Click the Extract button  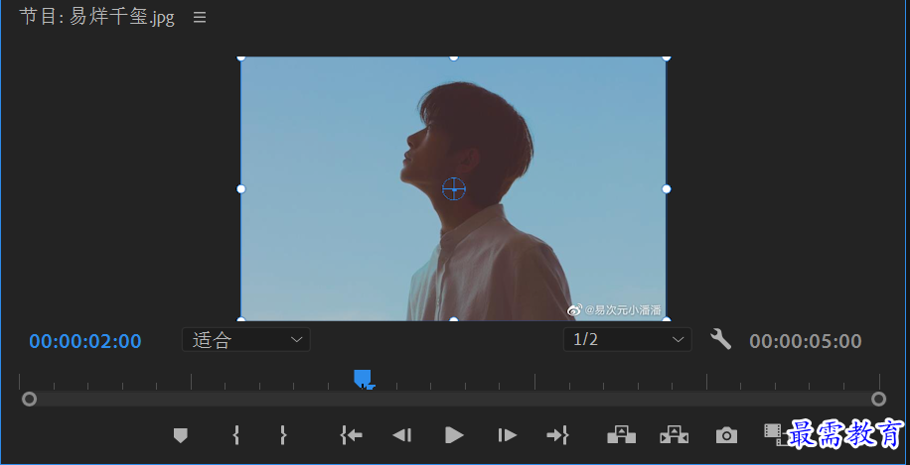pos(674,435)
